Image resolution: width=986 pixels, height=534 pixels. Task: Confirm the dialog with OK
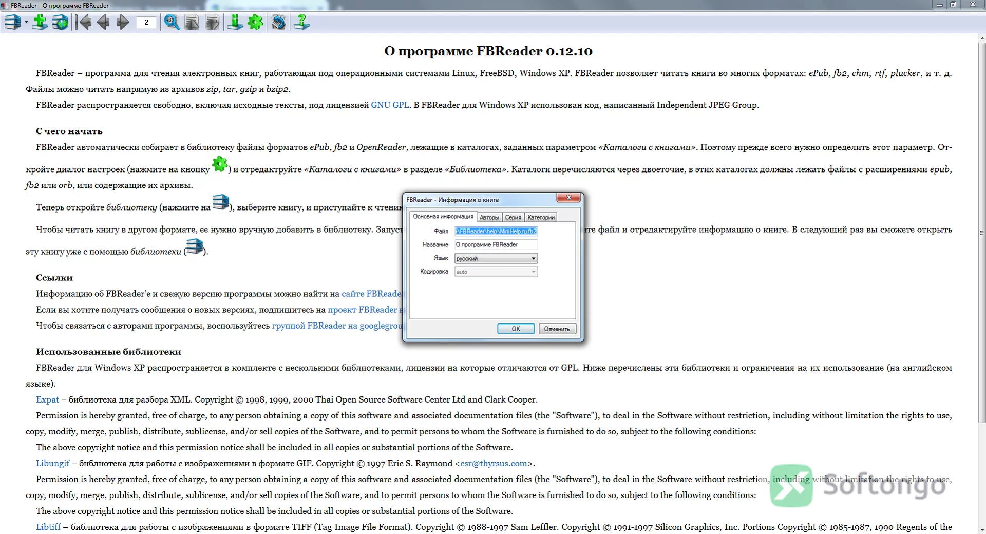(516, 329)
